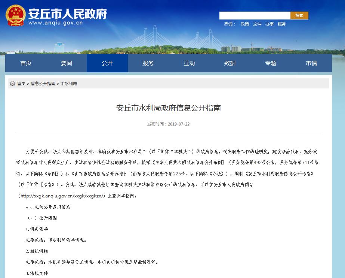
Task: Click the www.anqiu.gov.cn site address text
Action: click(x=56, y=23)
